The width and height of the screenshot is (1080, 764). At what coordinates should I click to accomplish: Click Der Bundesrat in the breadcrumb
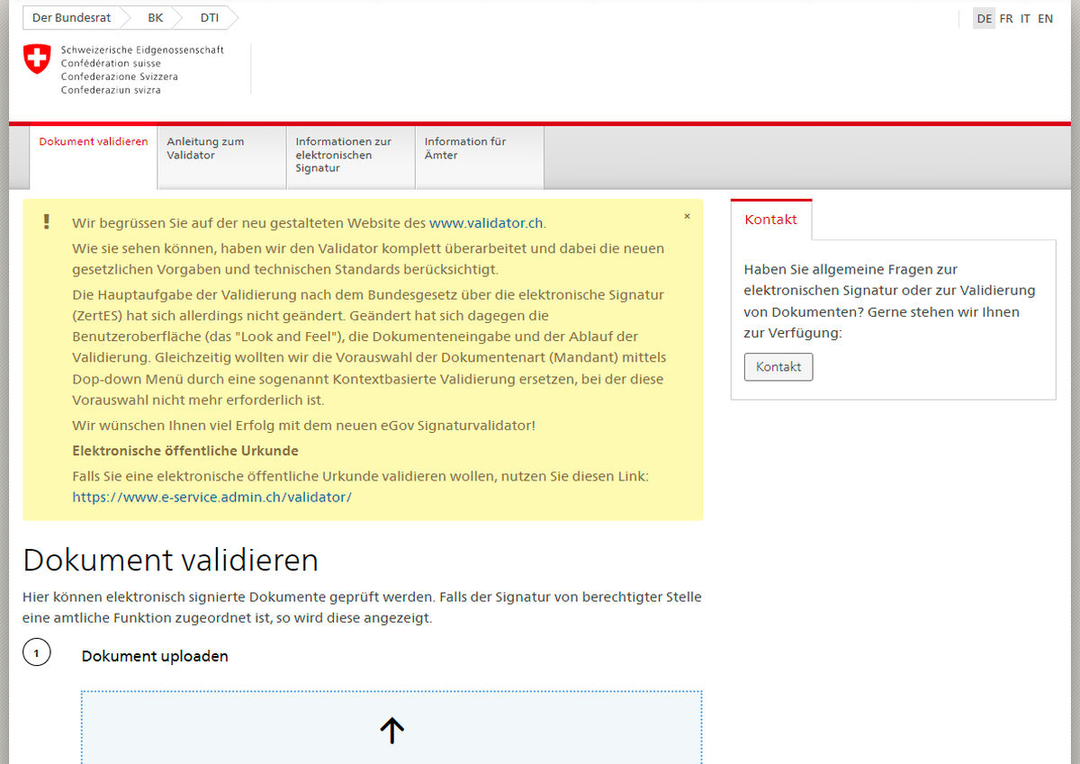[x=71, y=17]
